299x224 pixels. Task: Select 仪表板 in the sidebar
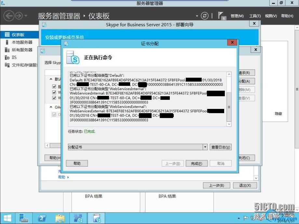(19, 35)
